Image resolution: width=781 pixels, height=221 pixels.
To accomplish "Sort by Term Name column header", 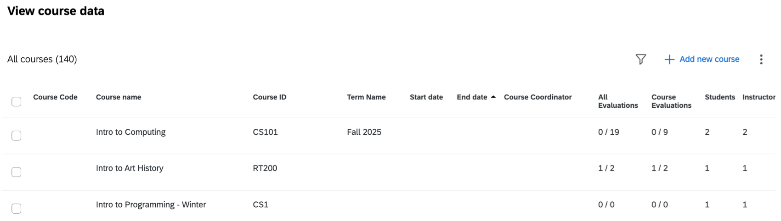I will point(366,97).
